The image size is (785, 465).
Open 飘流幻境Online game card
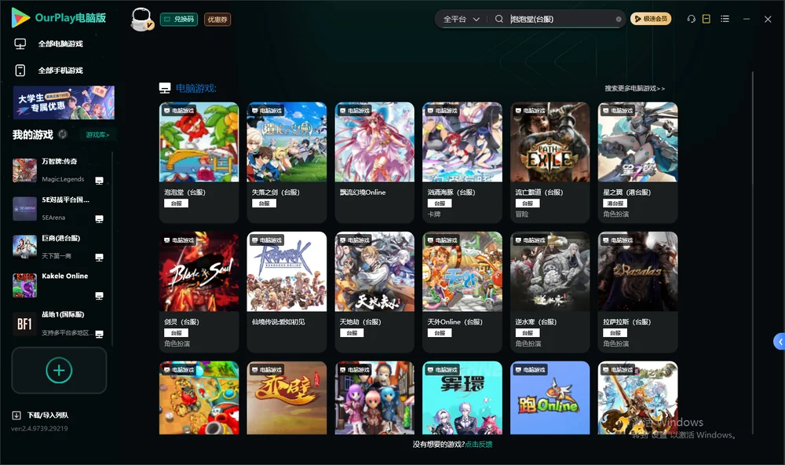point(374,163)
